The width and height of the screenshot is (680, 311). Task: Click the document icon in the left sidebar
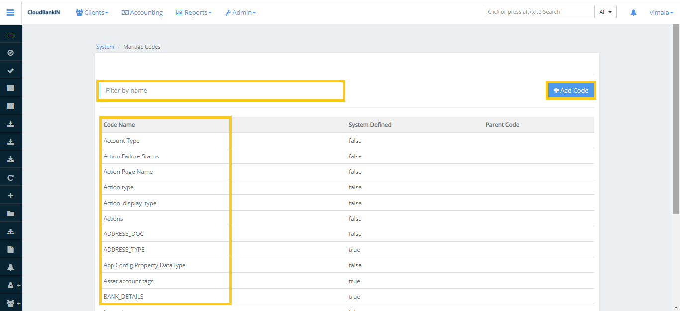click(x=10, y=248)
